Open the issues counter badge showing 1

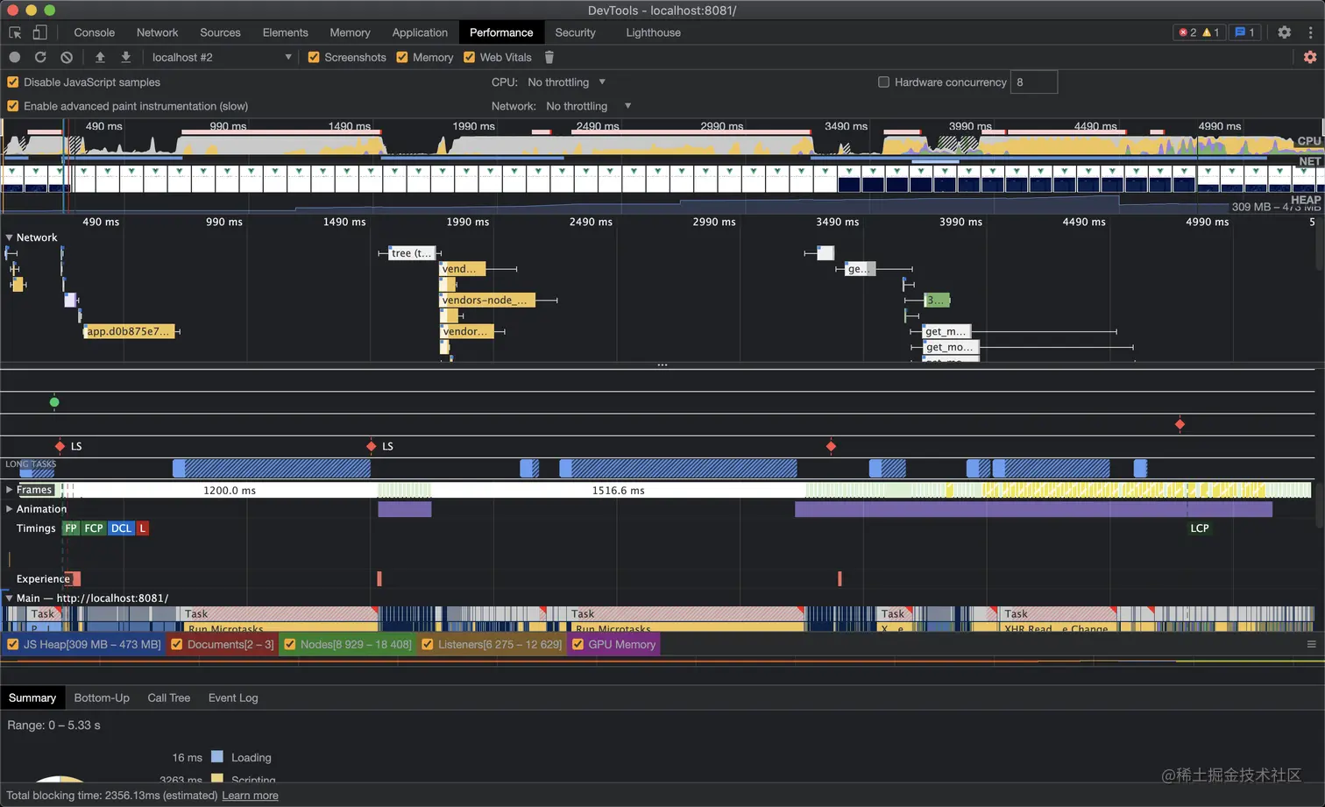point(1244,32)
